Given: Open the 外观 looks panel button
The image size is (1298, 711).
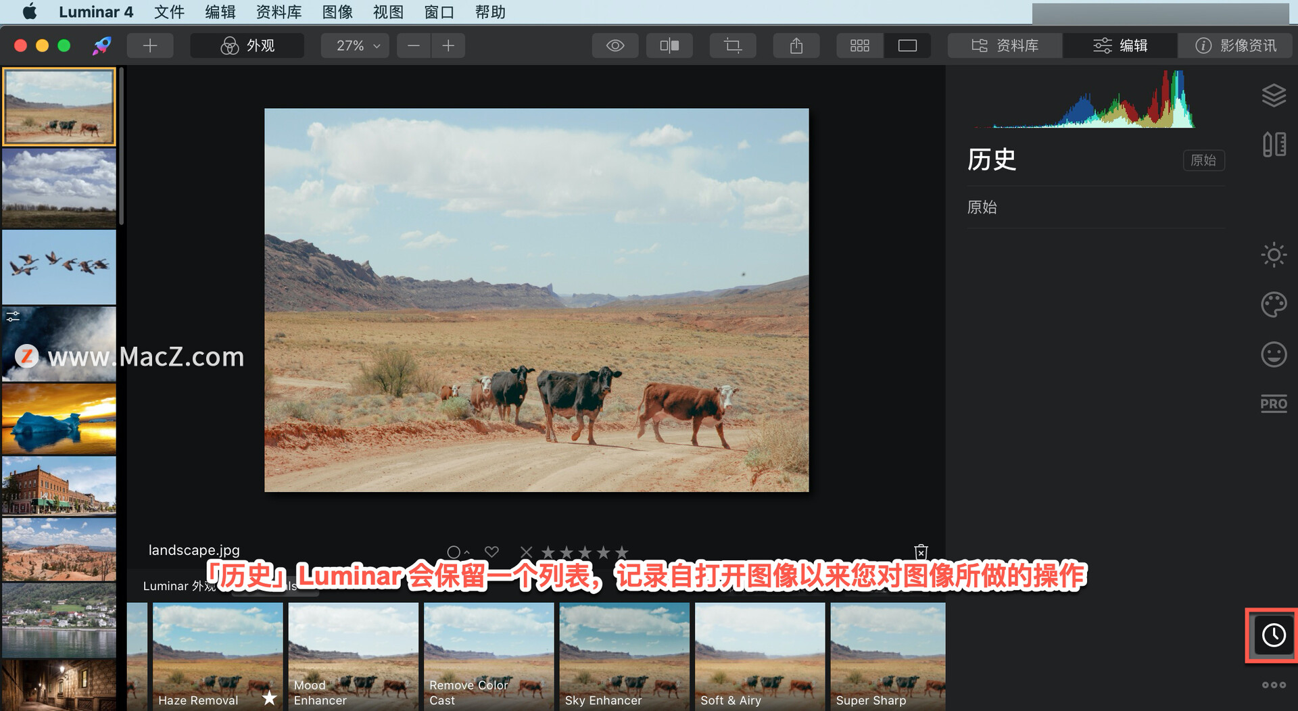Looking at the screenshot, I should (247, 45).
